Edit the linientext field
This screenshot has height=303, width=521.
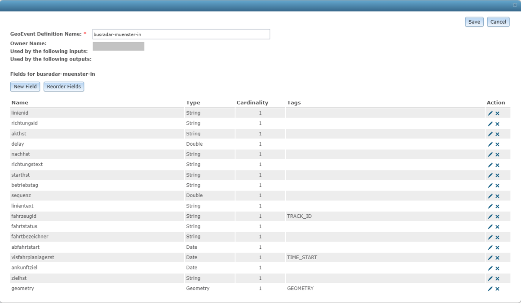(490, 206)
